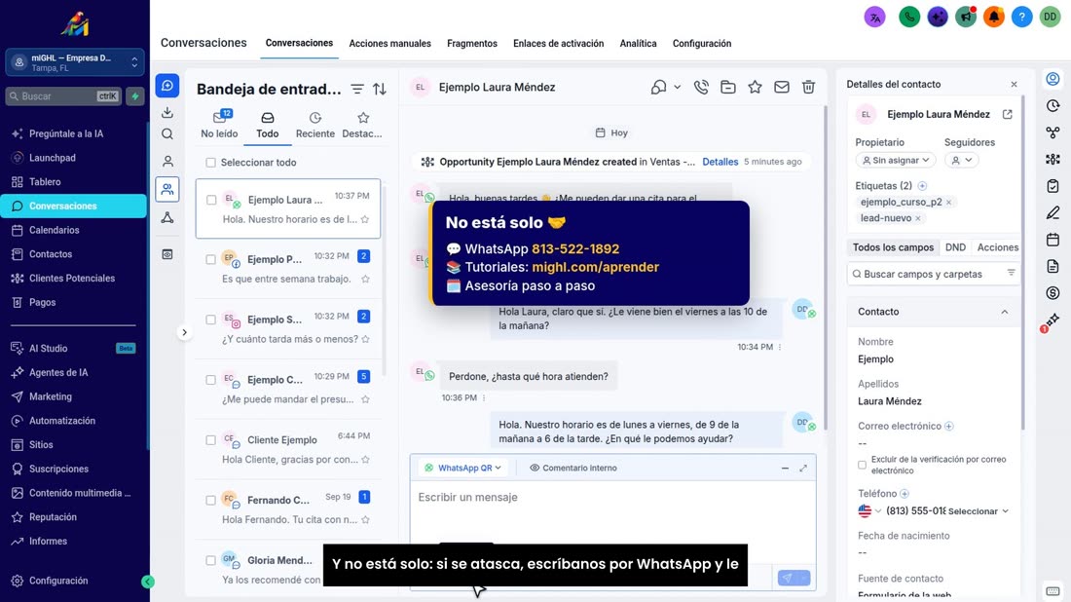This screenshot has width=1071, height=602.
Task: Open the phone dialer icon in top bar
Action: coord(909,17)
